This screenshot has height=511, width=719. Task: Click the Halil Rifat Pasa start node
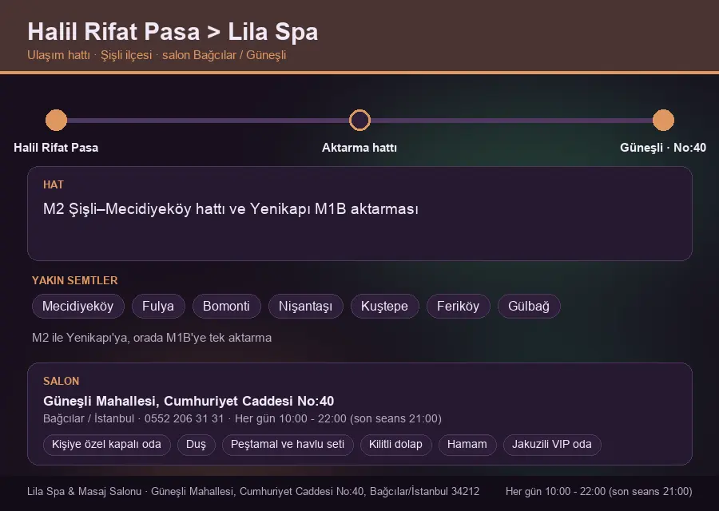pyautogui.click(x=57, y=120)
